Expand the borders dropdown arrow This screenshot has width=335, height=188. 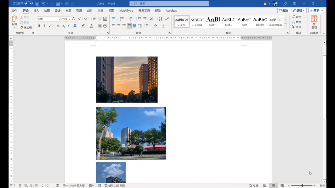click(168, 26)
